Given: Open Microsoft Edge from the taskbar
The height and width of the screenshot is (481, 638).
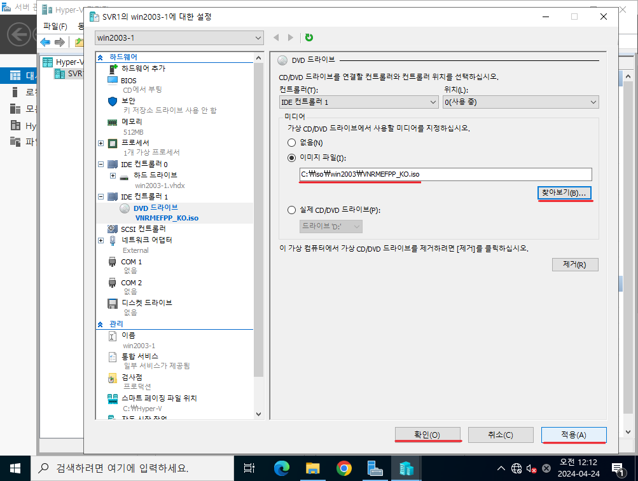Looking at the screenshot, I should pos(281,468).
